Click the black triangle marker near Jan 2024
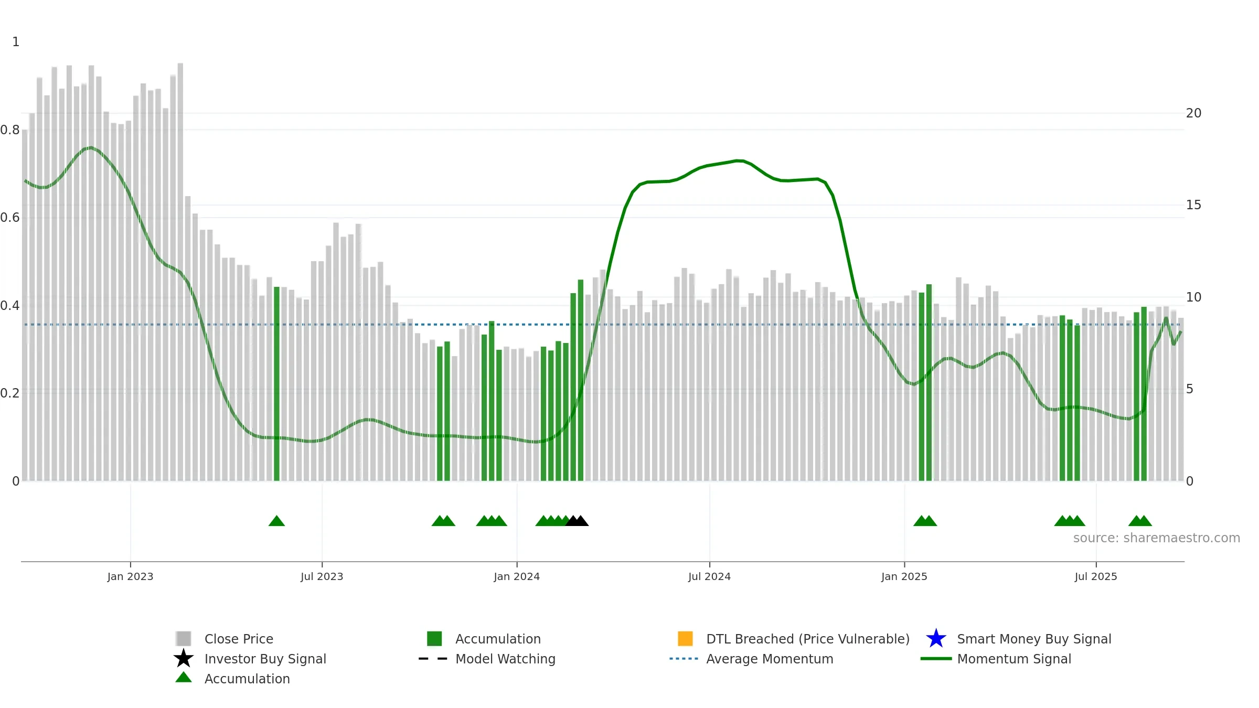Screen dimensions: 1259x708 (577, 521)
